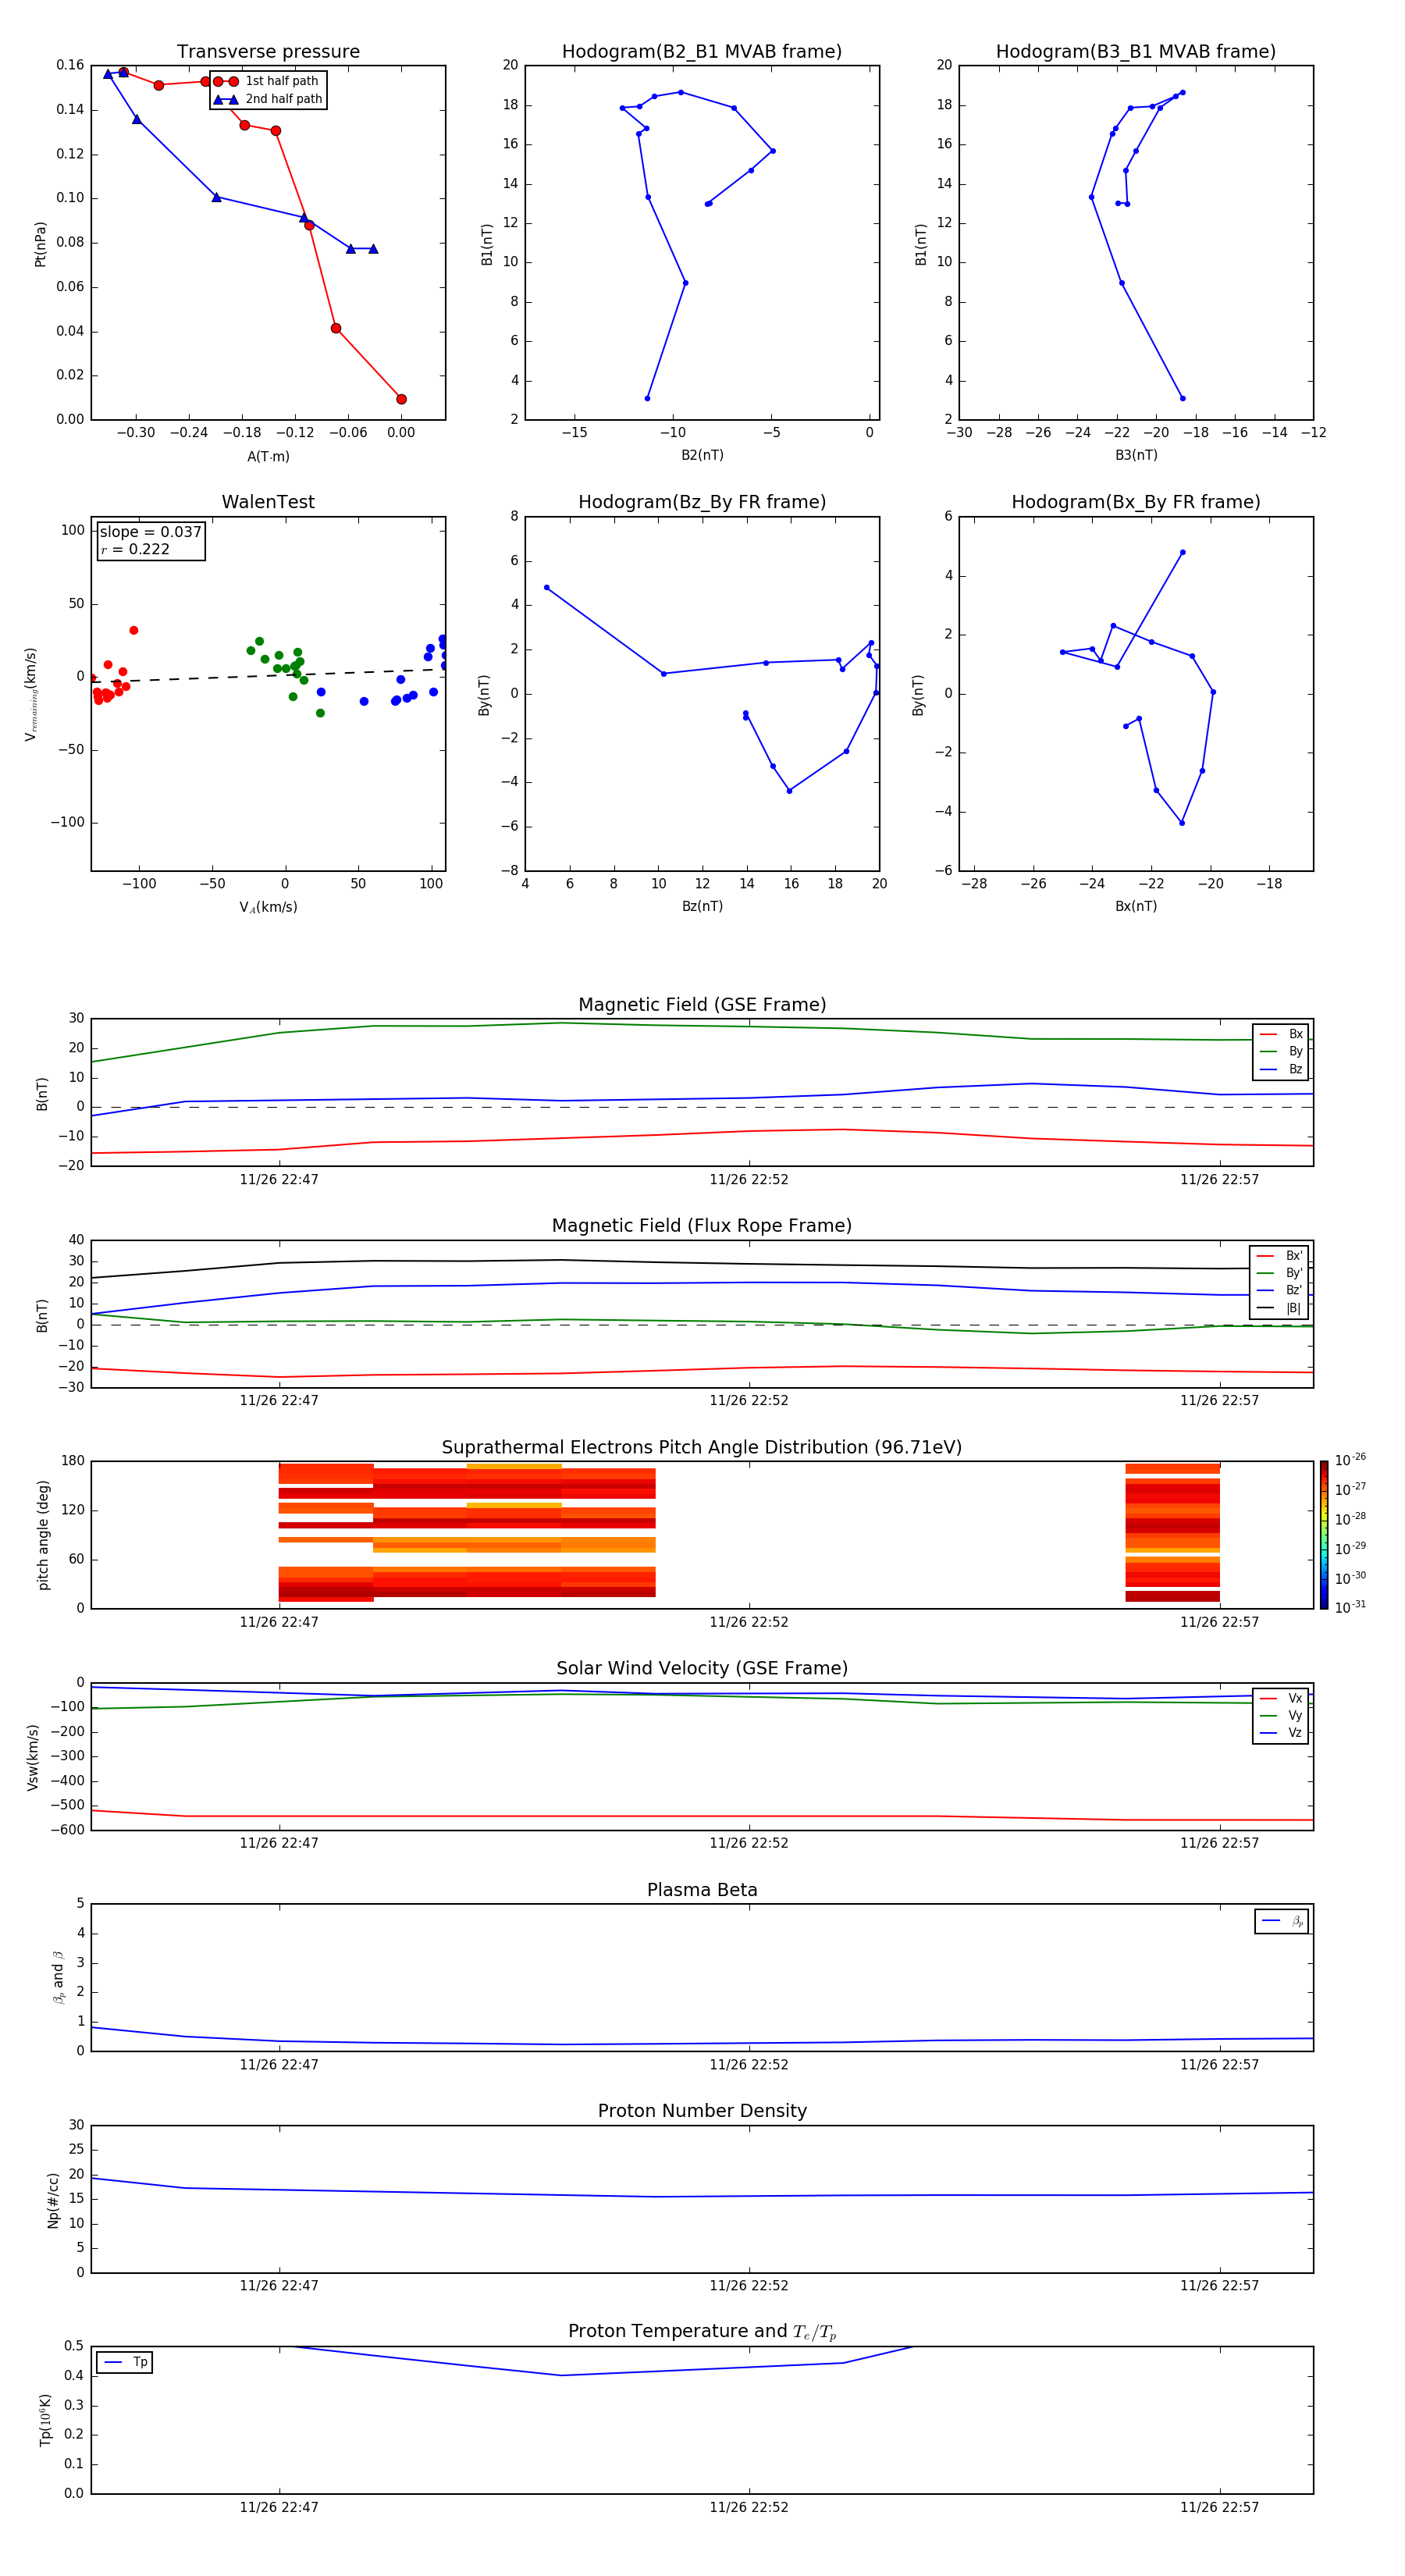1405x2576 pixels.
Task: Click the "Hodogram(B3_B1 MVAB frame)" title
Action: pos(1136,51)
